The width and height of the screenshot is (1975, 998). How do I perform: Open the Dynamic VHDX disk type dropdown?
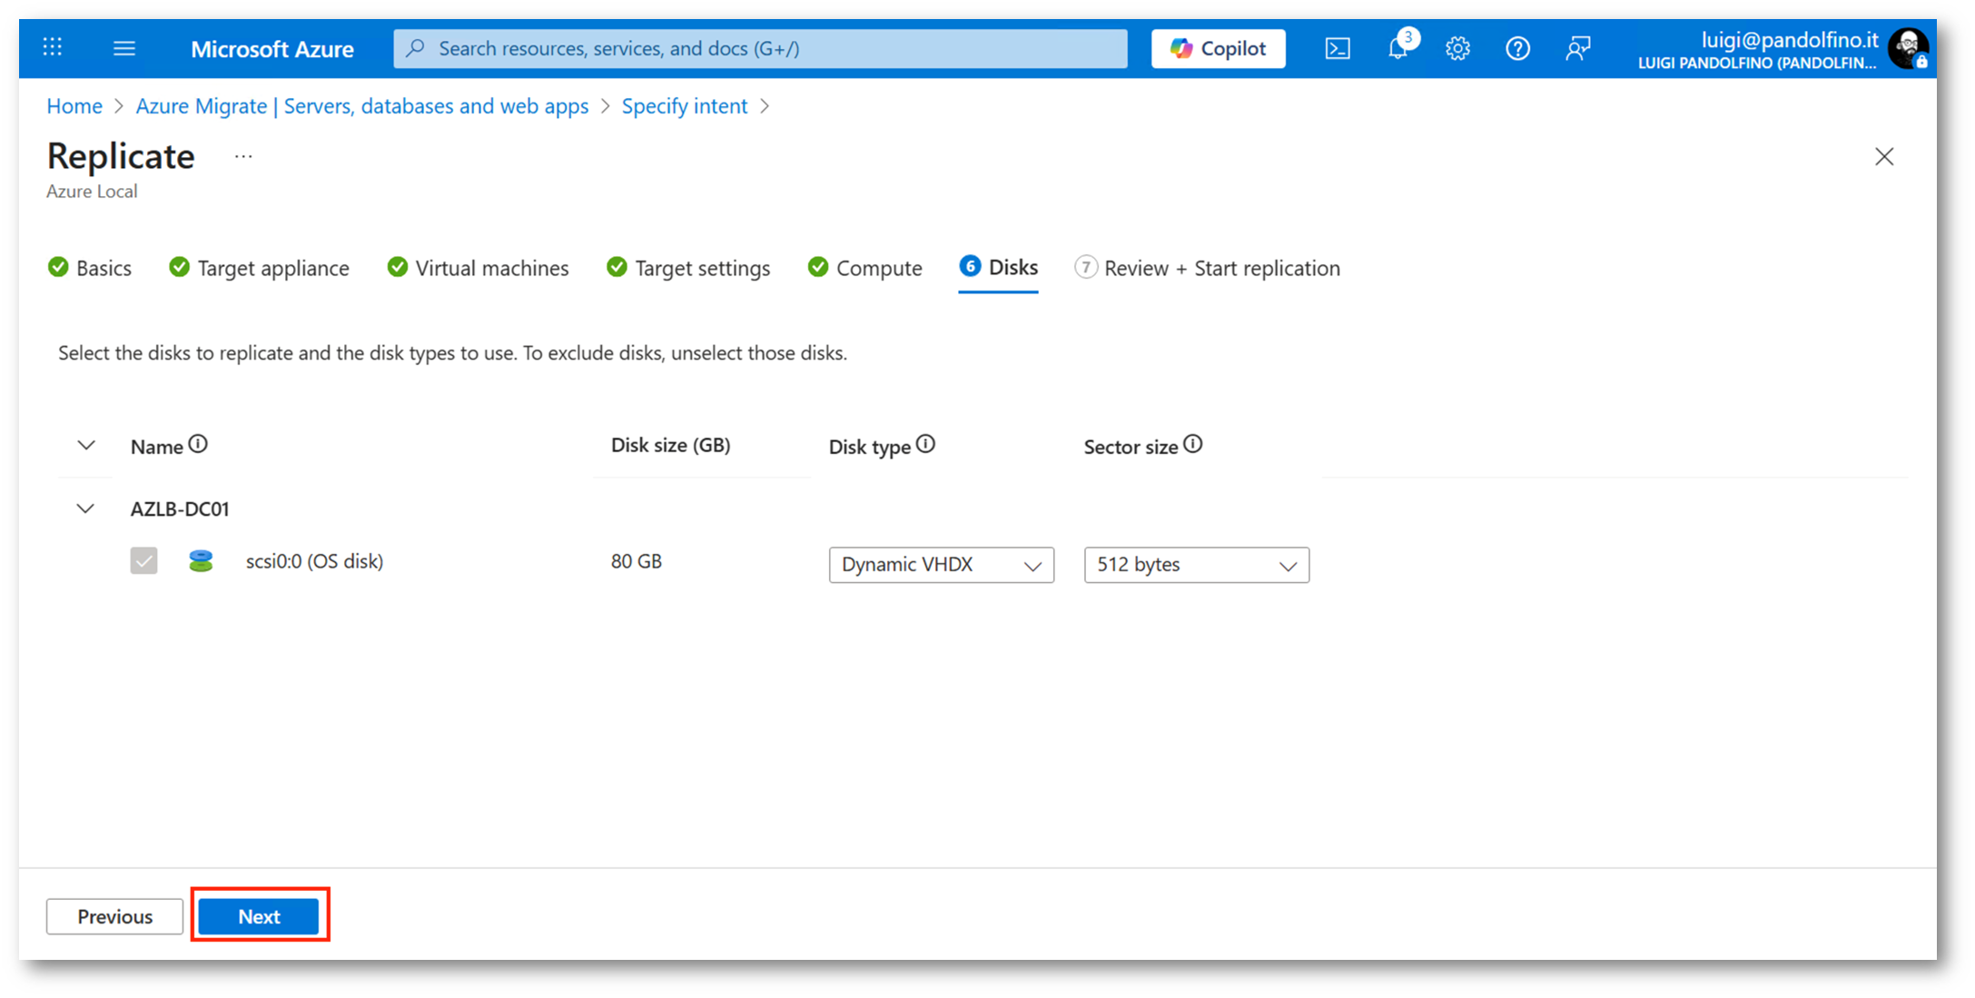coord(941,565)
